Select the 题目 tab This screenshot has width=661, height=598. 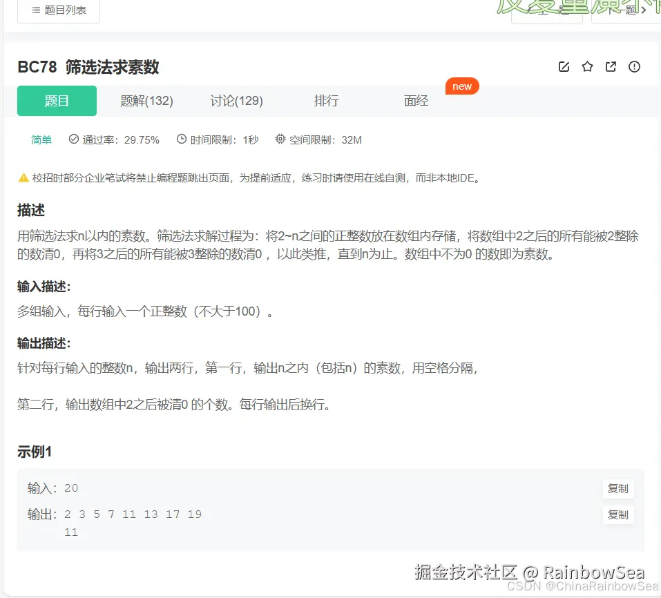tap(57, 100)
